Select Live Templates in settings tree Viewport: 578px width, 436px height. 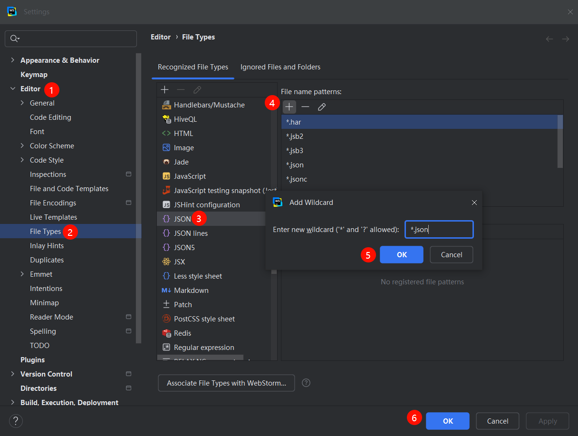pyautogui.click(x=53, y=217)
